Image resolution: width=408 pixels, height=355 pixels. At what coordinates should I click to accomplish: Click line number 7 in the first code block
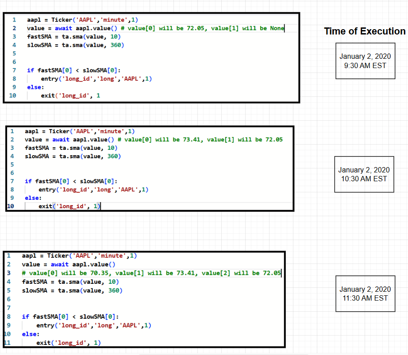[x=14, y=70]
